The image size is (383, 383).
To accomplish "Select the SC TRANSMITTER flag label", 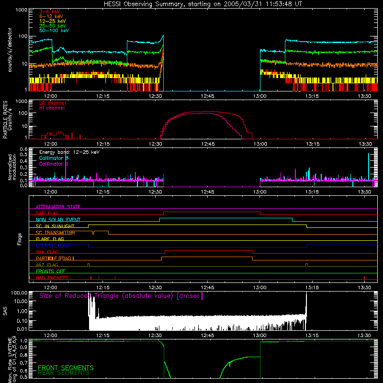I will 56,233.
